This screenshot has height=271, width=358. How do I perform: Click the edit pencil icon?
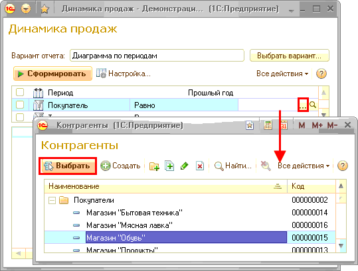click(x=185, y=166)
